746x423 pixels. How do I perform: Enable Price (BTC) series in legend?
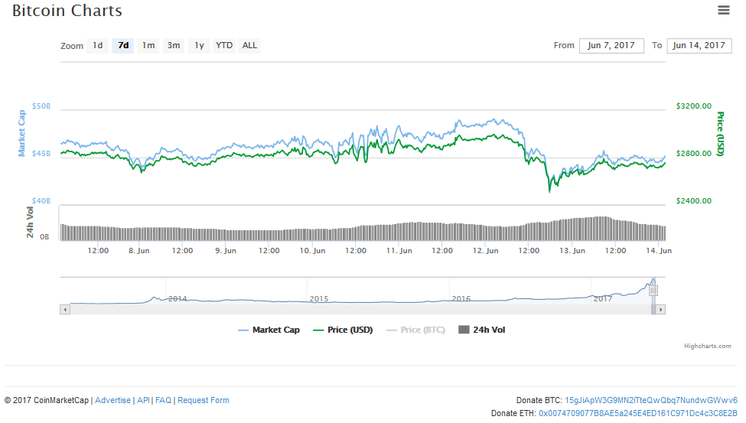point(415,330)
